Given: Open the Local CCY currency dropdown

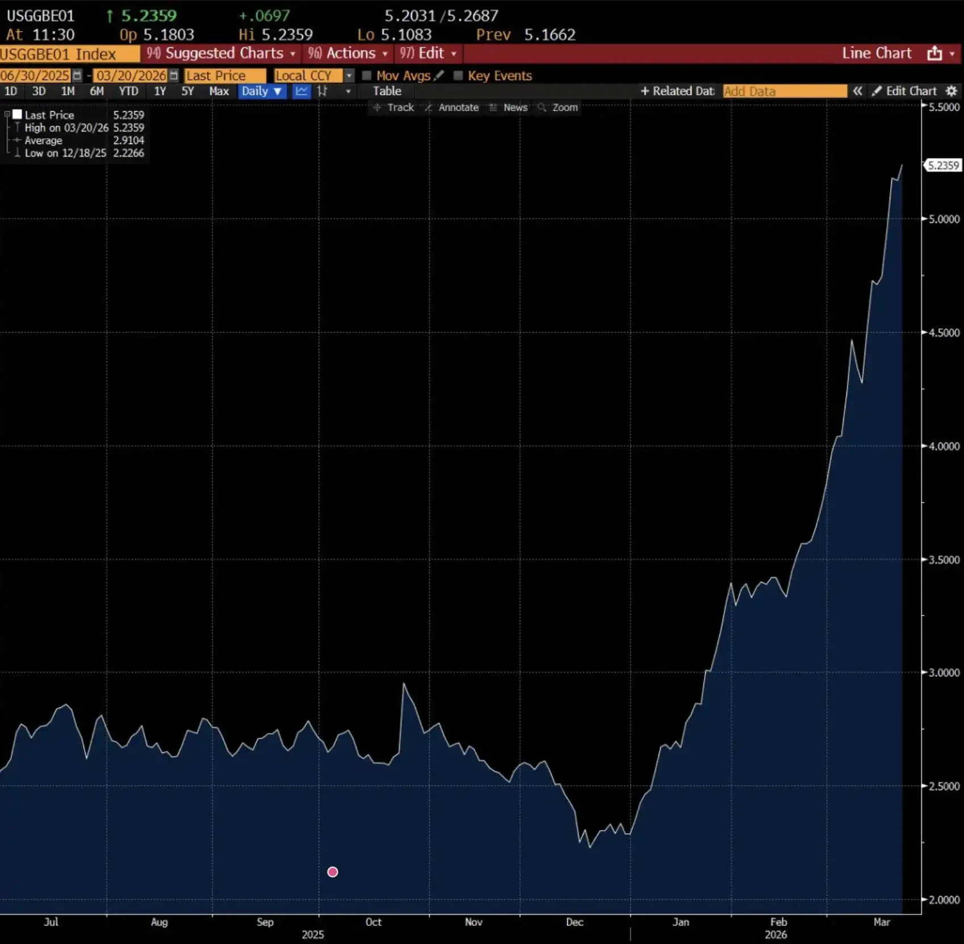Looking at the screenshot, I should [349, 75].
